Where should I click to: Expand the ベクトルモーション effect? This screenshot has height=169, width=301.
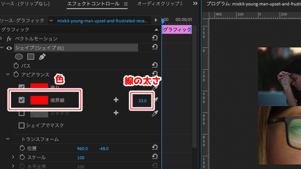click(1, 38)
